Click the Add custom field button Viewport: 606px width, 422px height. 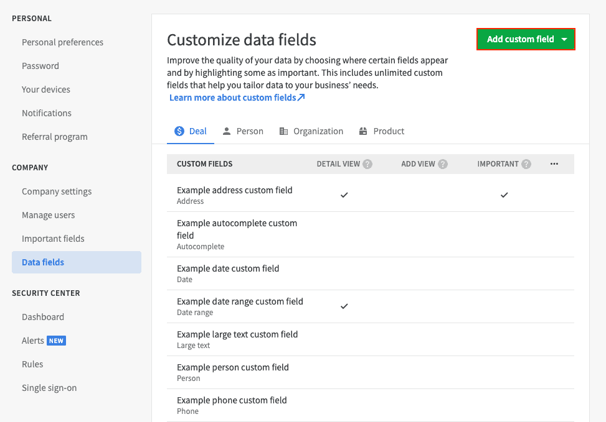point(526,39)
